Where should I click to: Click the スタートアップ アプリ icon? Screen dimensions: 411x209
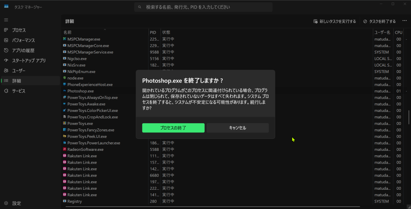6,61
